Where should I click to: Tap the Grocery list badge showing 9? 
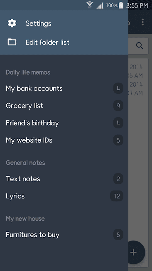(x=118, y=105)
